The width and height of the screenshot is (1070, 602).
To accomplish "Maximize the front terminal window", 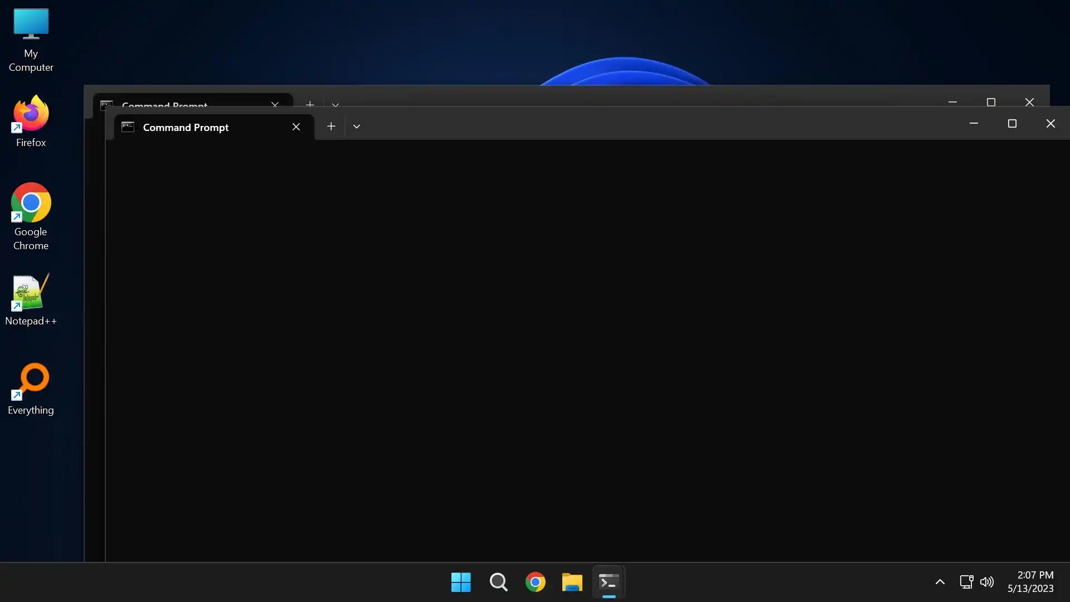I will coord(1012,124).
